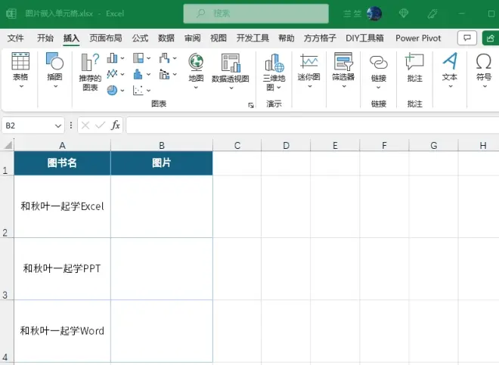Viewport: 499px width, 365px height.
Task: Click into the formula bar input
Action: 312,125
